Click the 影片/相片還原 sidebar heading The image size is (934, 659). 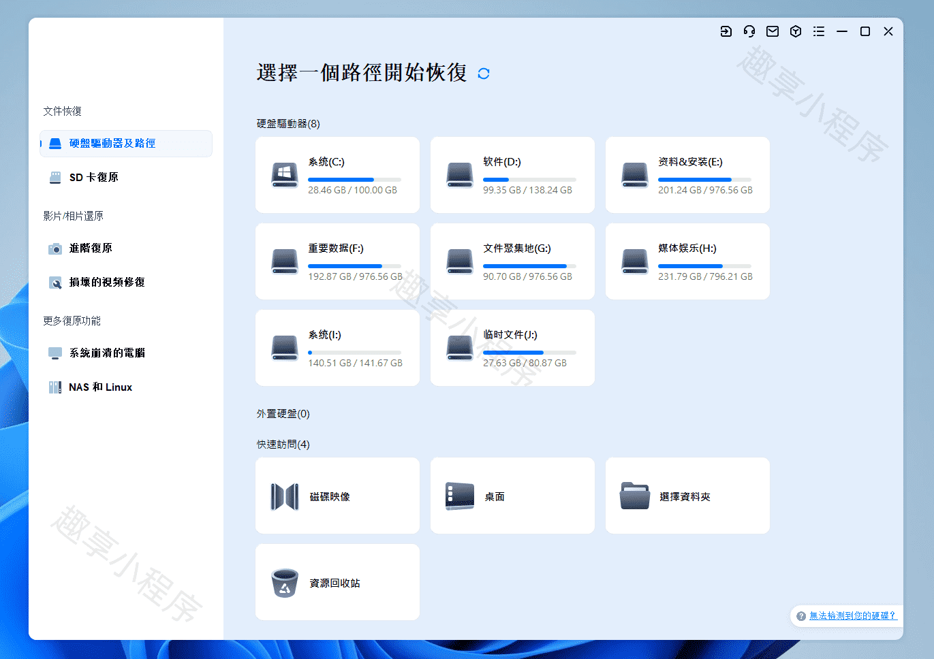pos(73,216)
